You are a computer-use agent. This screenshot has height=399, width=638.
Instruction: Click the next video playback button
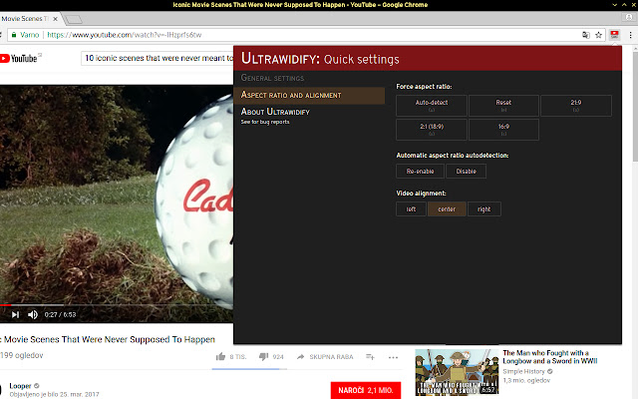pos(15,315)
